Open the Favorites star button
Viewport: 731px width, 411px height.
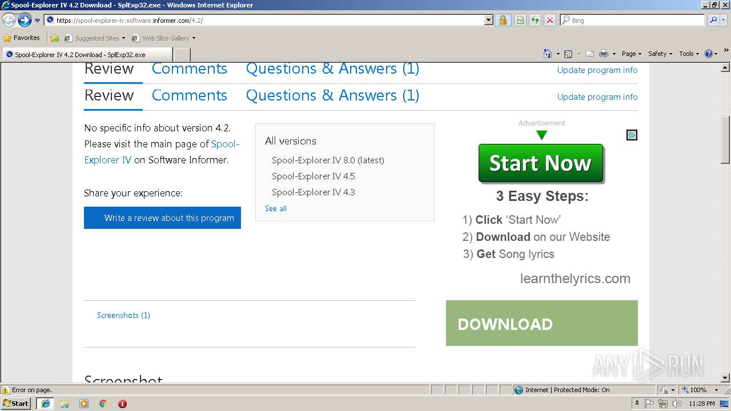(x=21, y=38)
